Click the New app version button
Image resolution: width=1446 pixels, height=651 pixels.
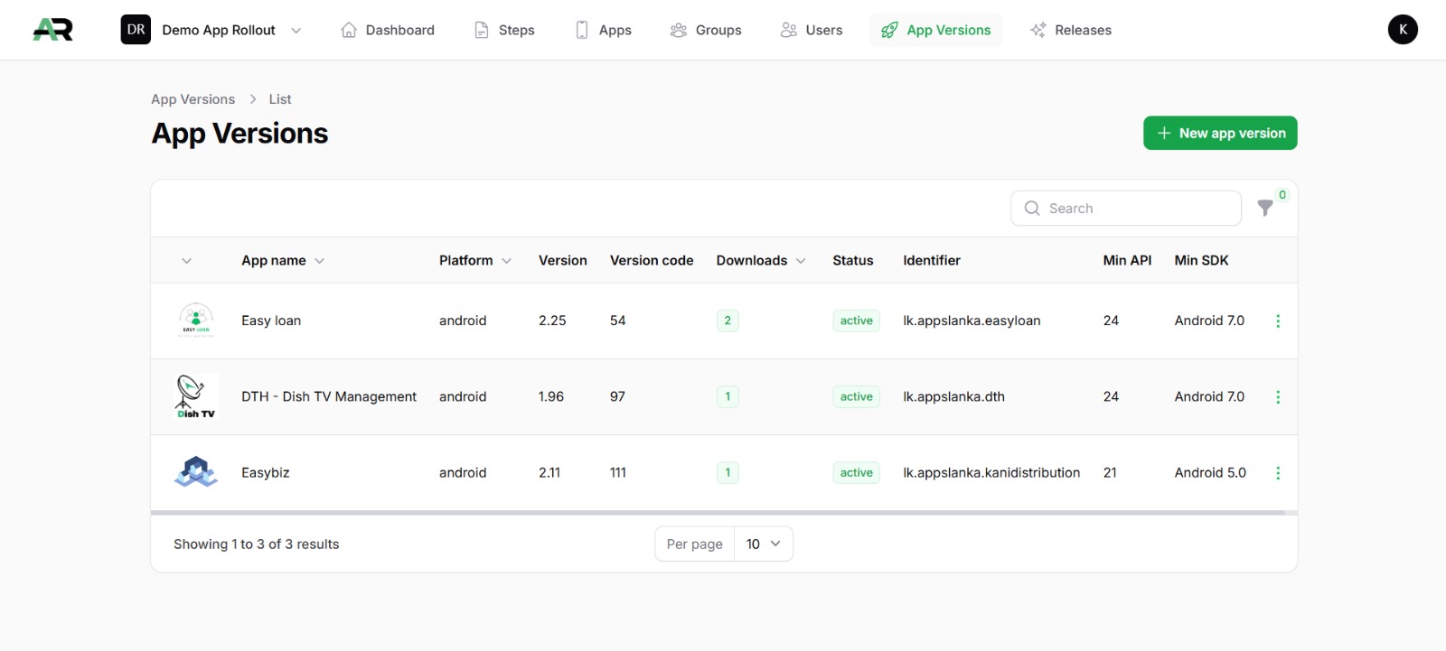(1220, 133)
